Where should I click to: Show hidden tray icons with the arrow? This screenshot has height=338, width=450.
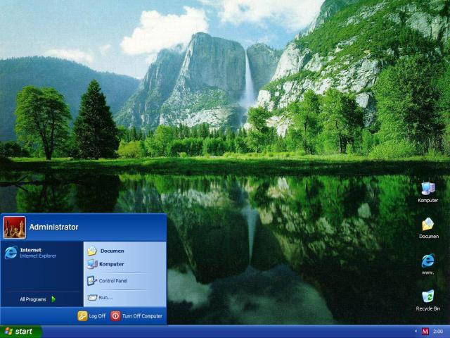(x=416, y=332)
